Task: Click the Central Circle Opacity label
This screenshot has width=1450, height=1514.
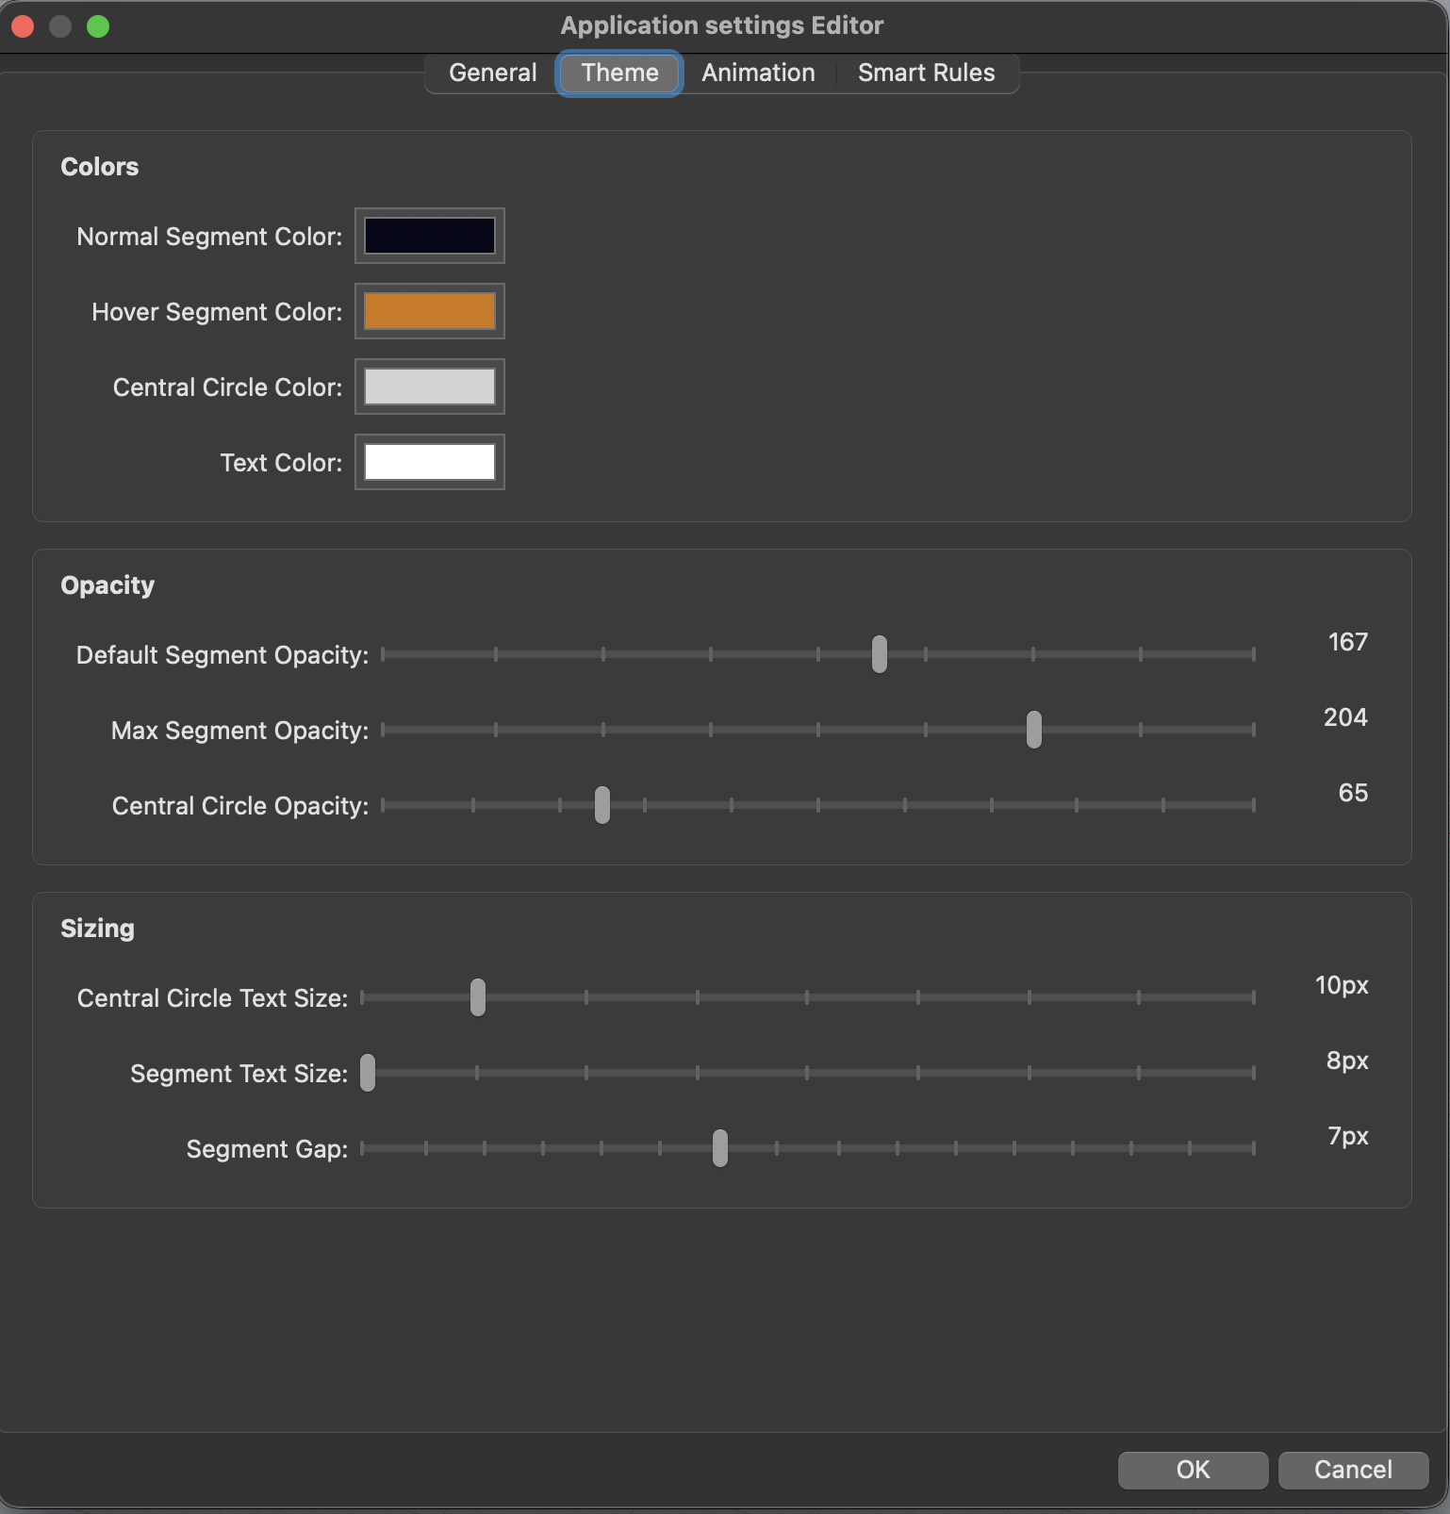Action: point(240,806)
